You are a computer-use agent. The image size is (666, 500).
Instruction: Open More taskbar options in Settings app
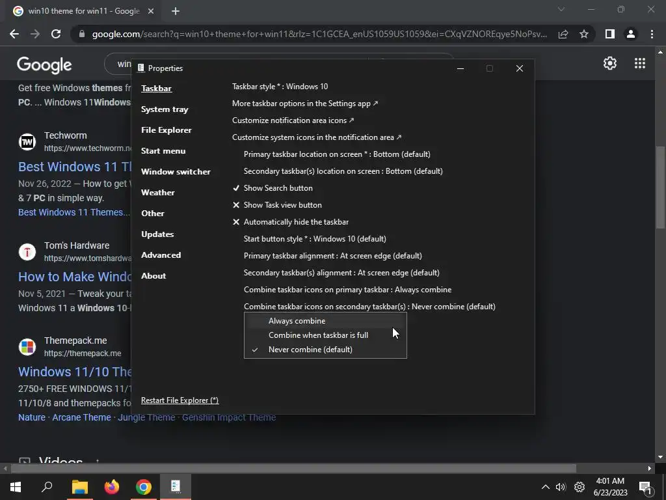point(304,104)
